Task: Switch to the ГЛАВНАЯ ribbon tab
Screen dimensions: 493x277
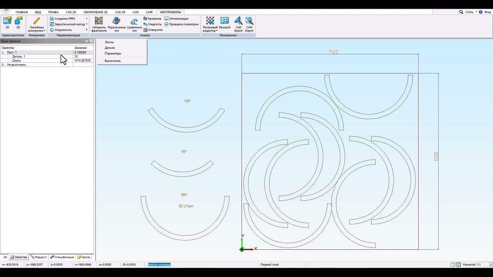Action: 22,12
